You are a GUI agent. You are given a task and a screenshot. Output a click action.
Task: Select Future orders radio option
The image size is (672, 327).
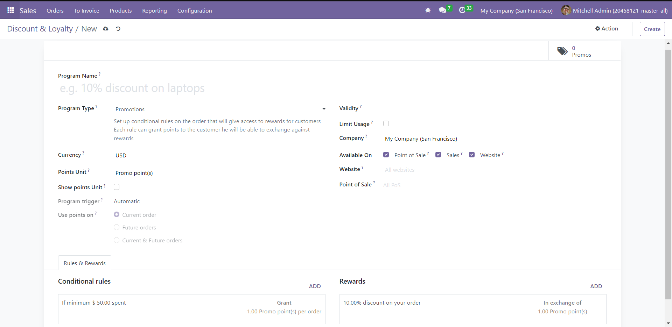tap(117, 227)
